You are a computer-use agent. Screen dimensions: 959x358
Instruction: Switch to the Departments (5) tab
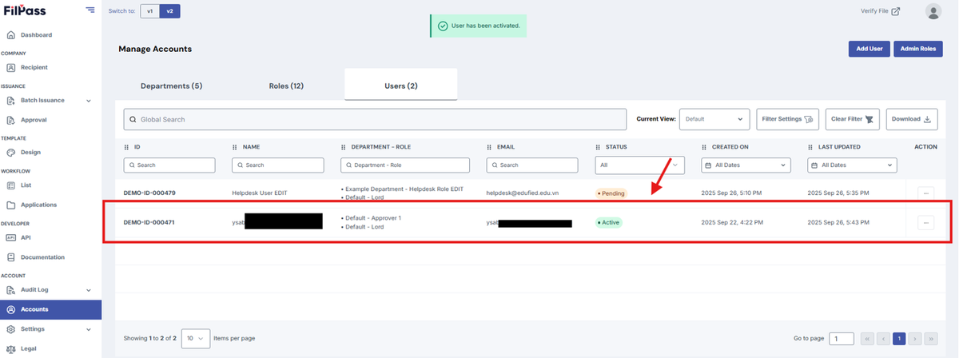click(x=171, y=86)
